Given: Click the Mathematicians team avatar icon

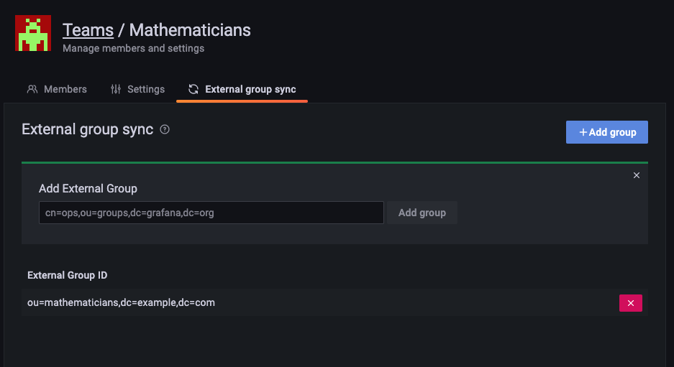Looking at the screenshot, I should [x=33, y=33].
